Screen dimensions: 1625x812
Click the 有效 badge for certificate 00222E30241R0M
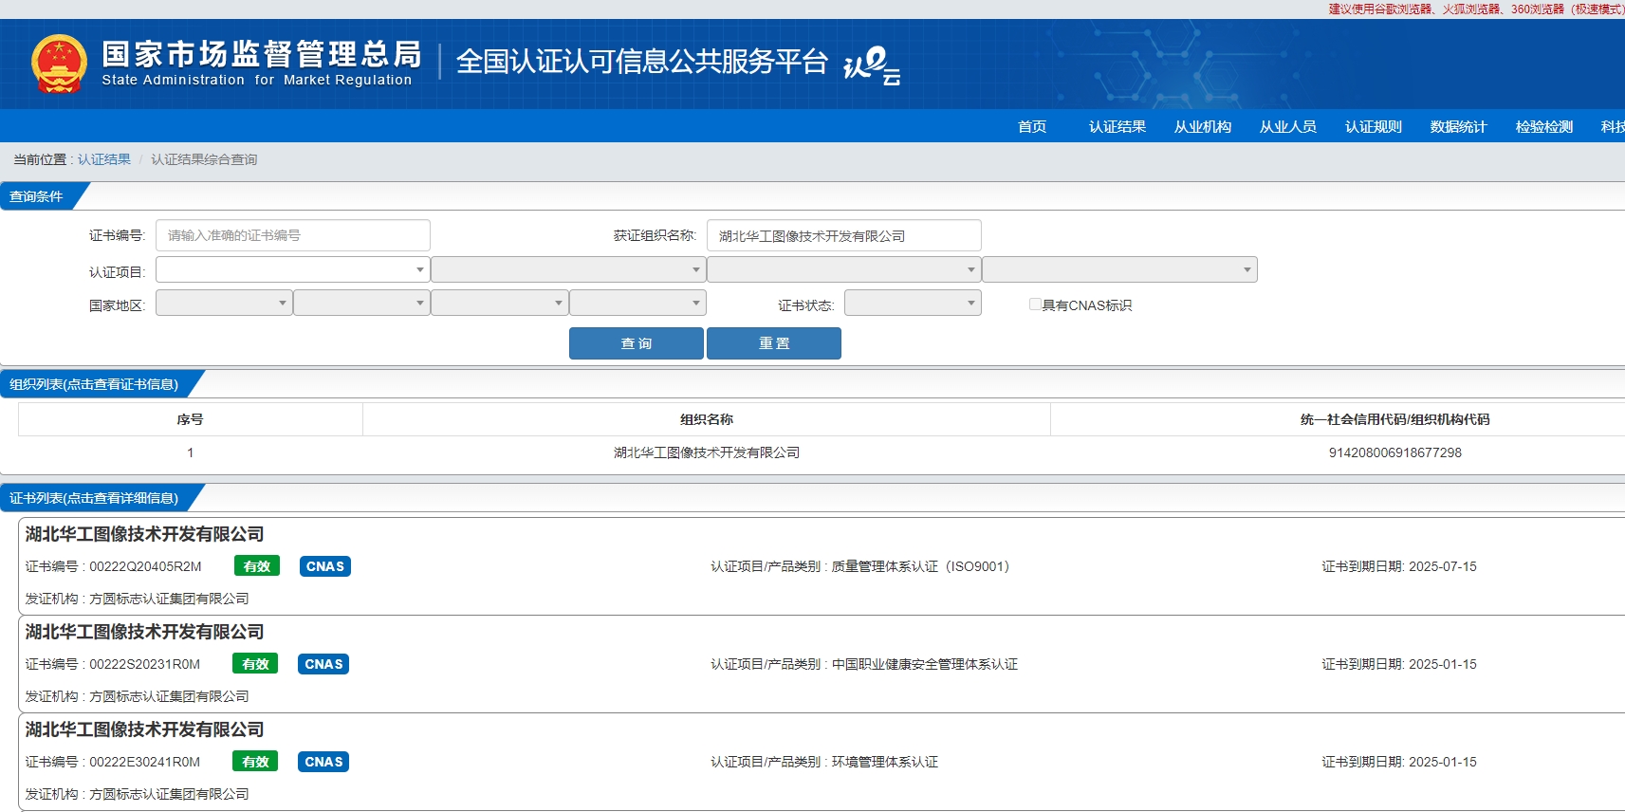(255, 762)
